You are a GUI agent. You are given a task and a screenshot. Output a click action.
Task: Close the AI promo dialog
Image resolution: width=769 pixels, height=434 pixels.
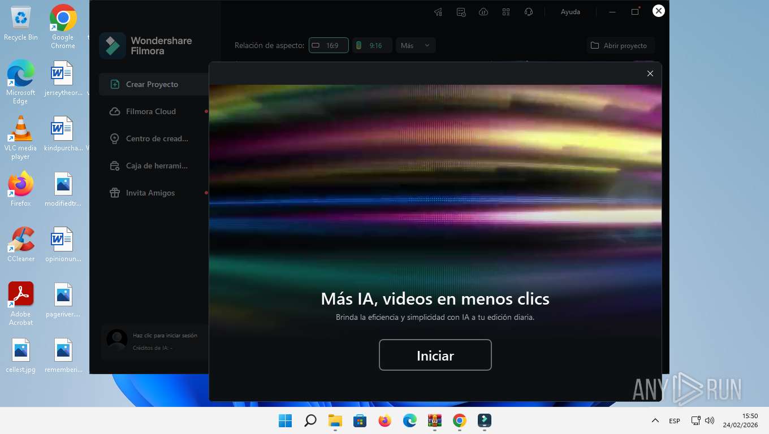[650, 73]
